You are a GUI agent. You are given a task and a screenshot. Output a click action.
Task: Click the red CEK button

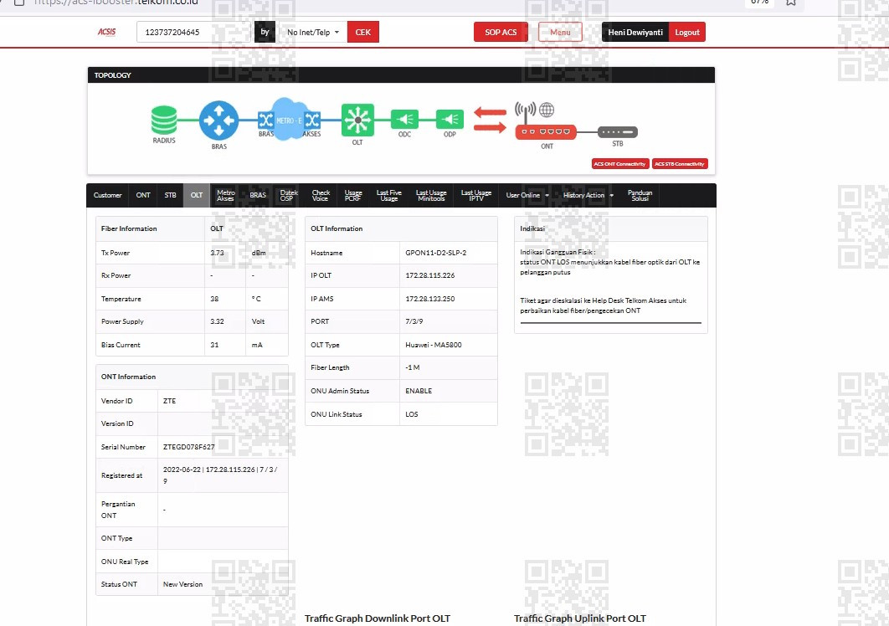point(362,33)
